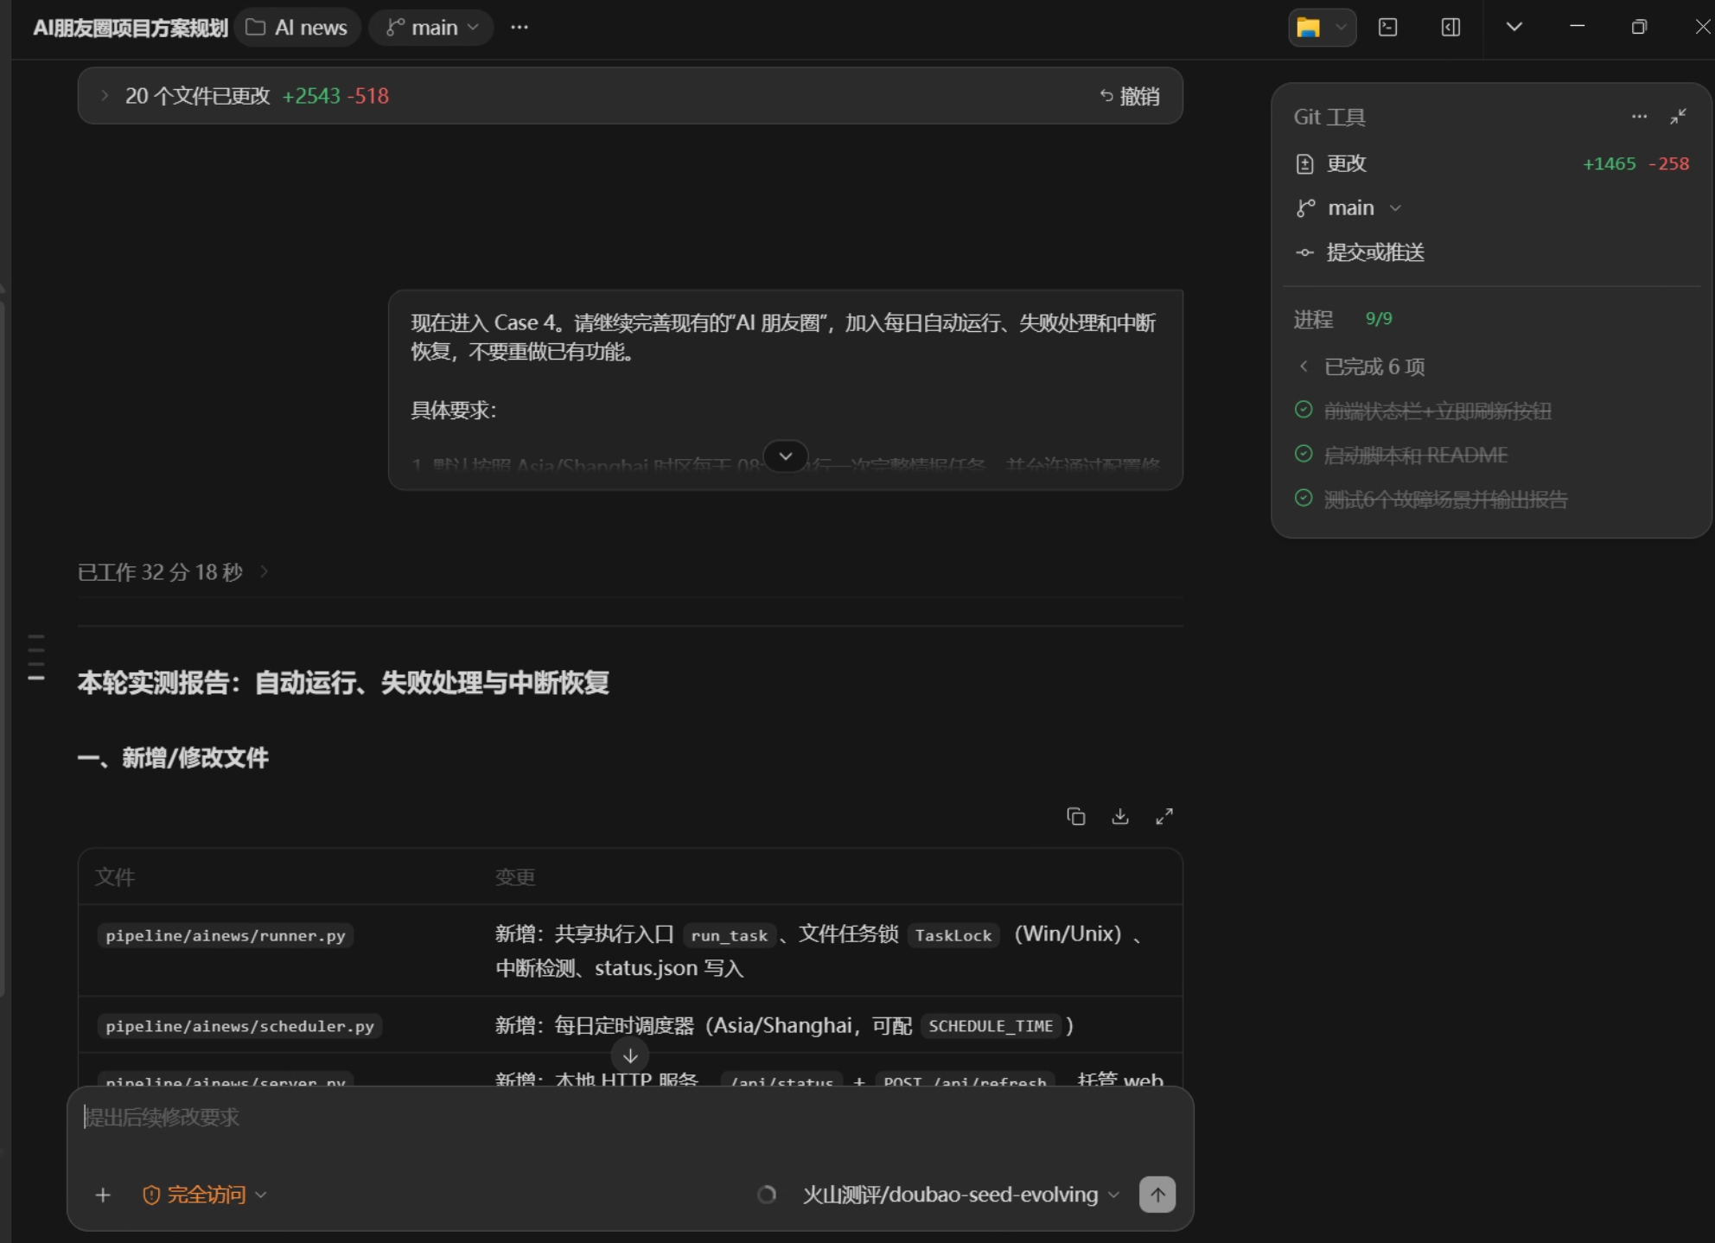The width and height of the screenshot is (1715, 1243).
Task: Click the +2543 -518 diff summary
Action: (335, 96)
